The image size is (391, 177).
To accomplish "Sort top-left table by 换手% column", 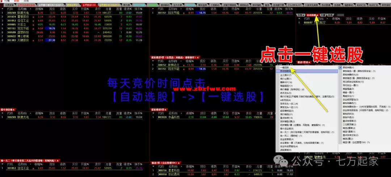I will click(138, 9).
